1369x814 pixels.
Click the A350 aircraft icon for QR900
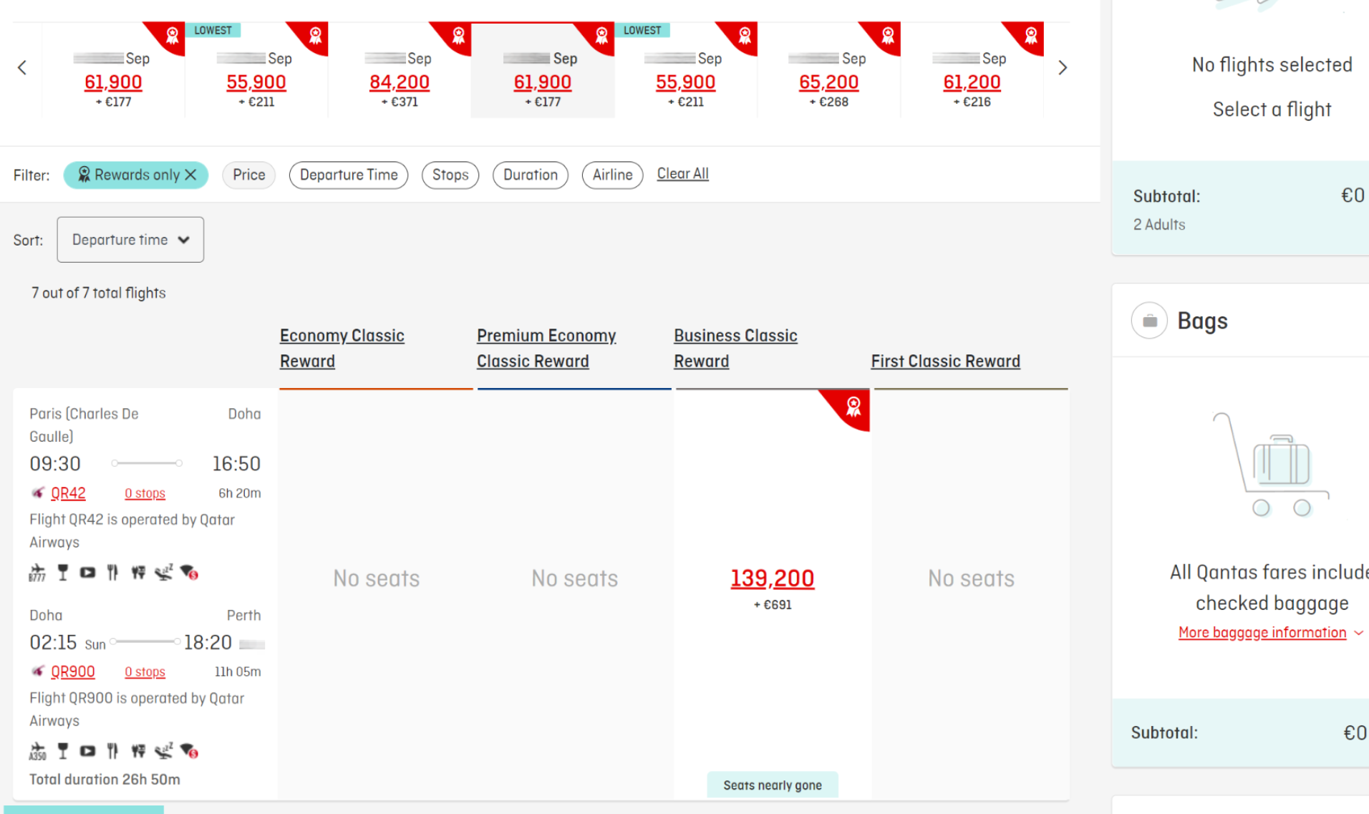pos(37,751)
